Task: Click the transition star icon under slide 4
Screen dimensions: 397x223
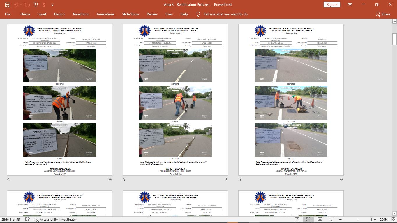Action: [x=111, y=179]
